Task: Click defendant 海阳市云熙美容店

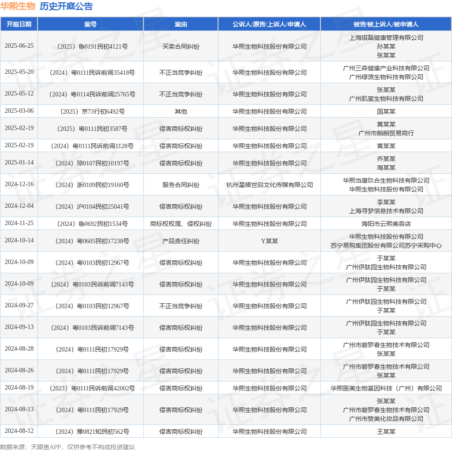Action: pyautogui.click(x=386, y=224)
